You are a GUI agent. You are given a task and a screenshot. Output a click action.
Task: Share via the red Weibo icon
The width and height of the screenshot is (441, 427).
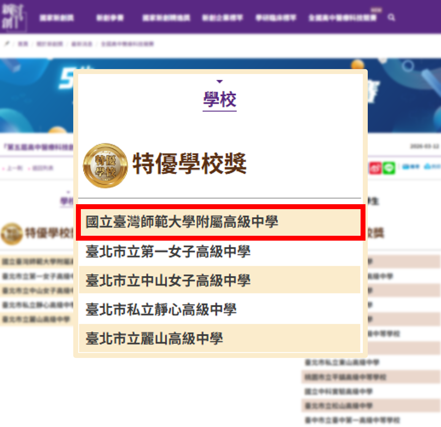(x=375, y=168)
